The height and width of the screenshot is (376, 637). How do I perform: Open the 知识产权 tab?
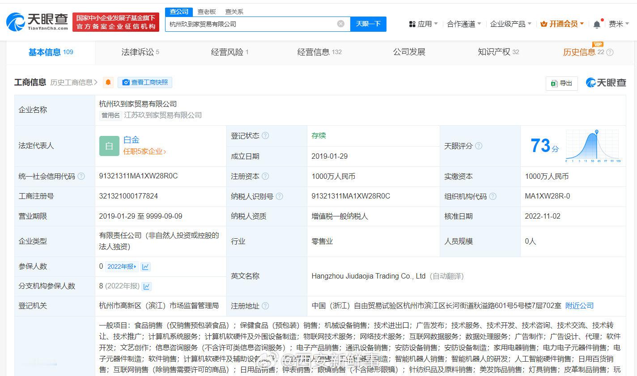click(498, 52)
